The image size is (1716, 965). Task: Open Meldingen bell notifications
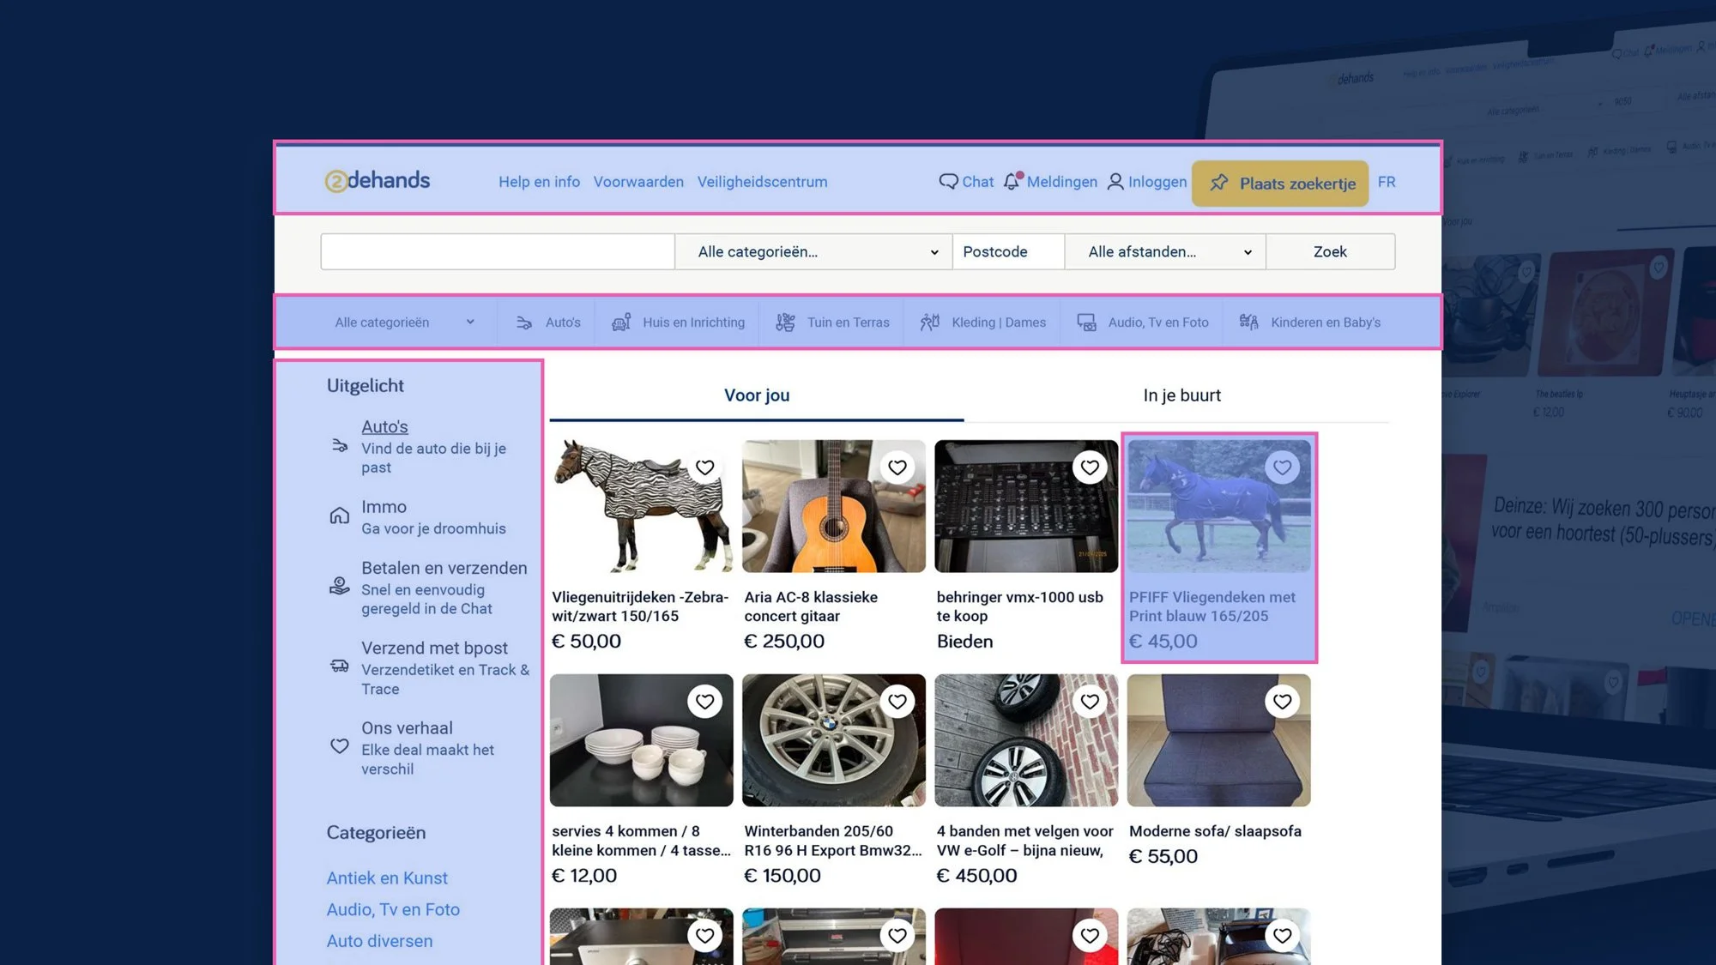pyautogui.click(x=1013, y=182)
